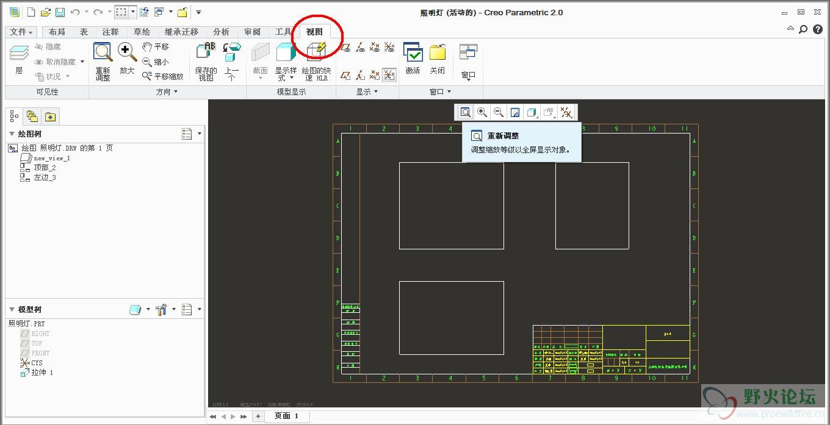Open the 层 (Layers) tool
The width and height of the screenshot is (830, 425).
tap(19, 60)
